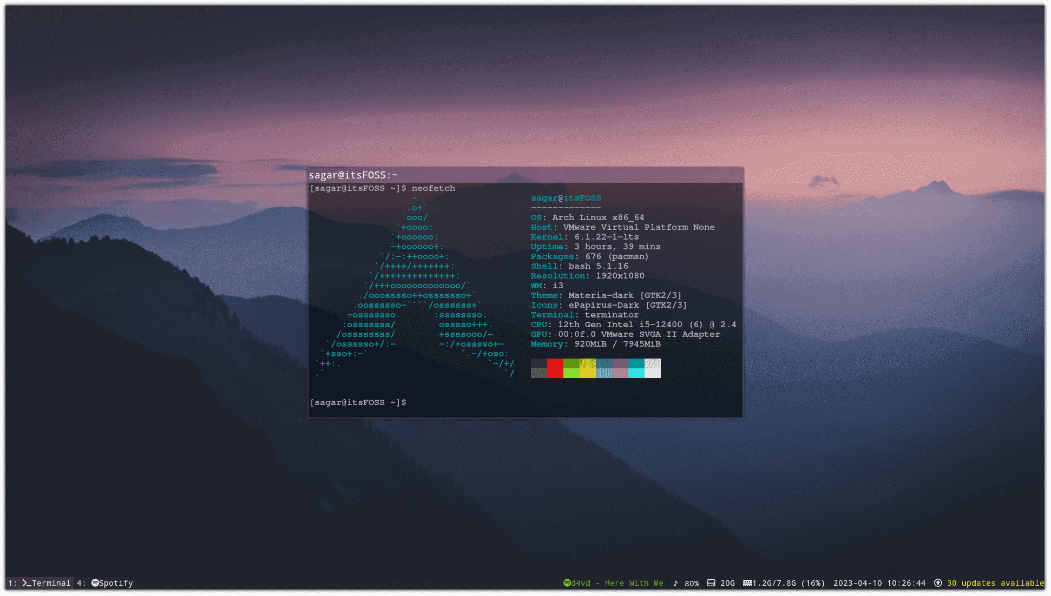Click the Spotify icon in the now-playing status
This screenshot has width=1051, height=596.
click(567, 583)
